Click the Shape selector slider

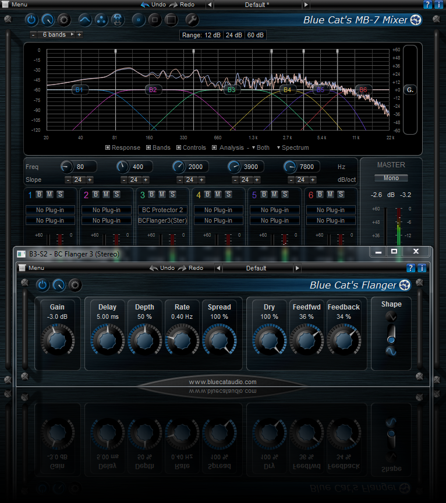391,334
